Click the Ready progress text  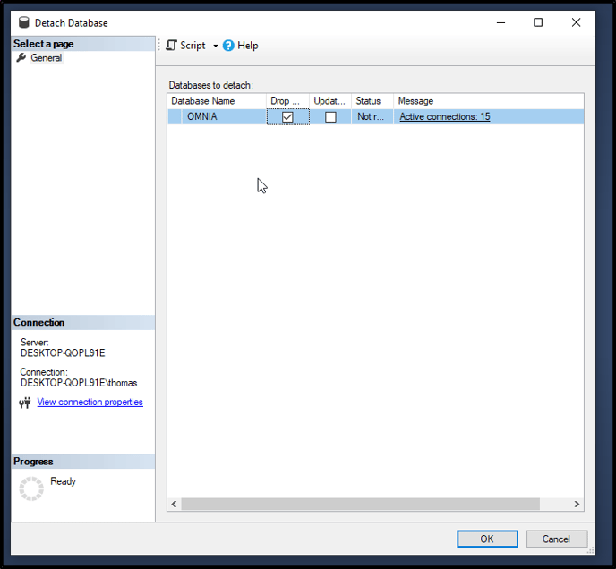click(63, 481)
